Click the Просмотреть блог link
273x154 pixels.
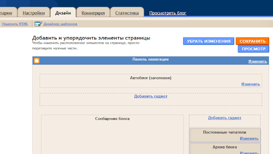(x=168, y=13)
